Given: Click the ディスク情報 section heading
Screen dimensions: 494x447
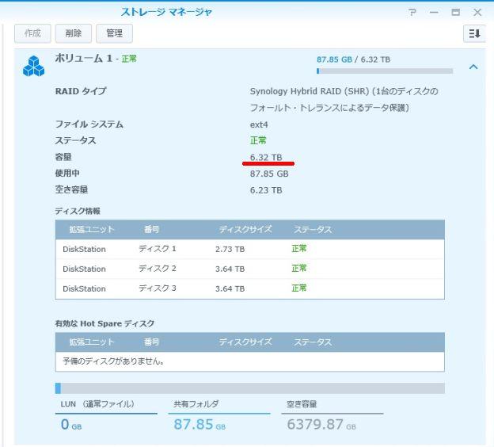Looking at the screenshot, I should [x=78, y=211].
